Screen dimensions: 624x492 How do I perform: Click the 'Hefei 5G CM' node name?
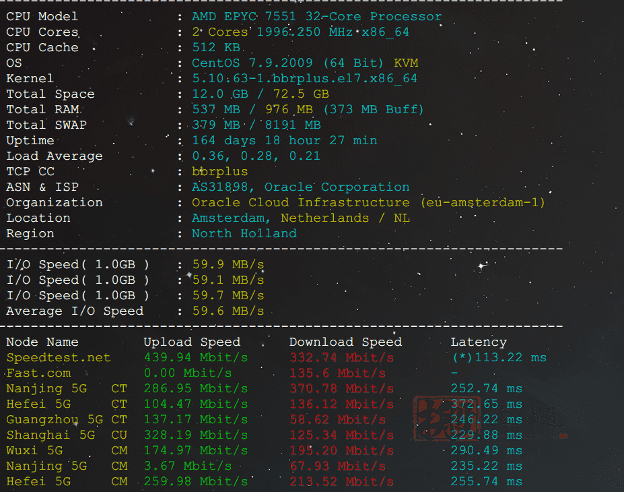(67, 482)
